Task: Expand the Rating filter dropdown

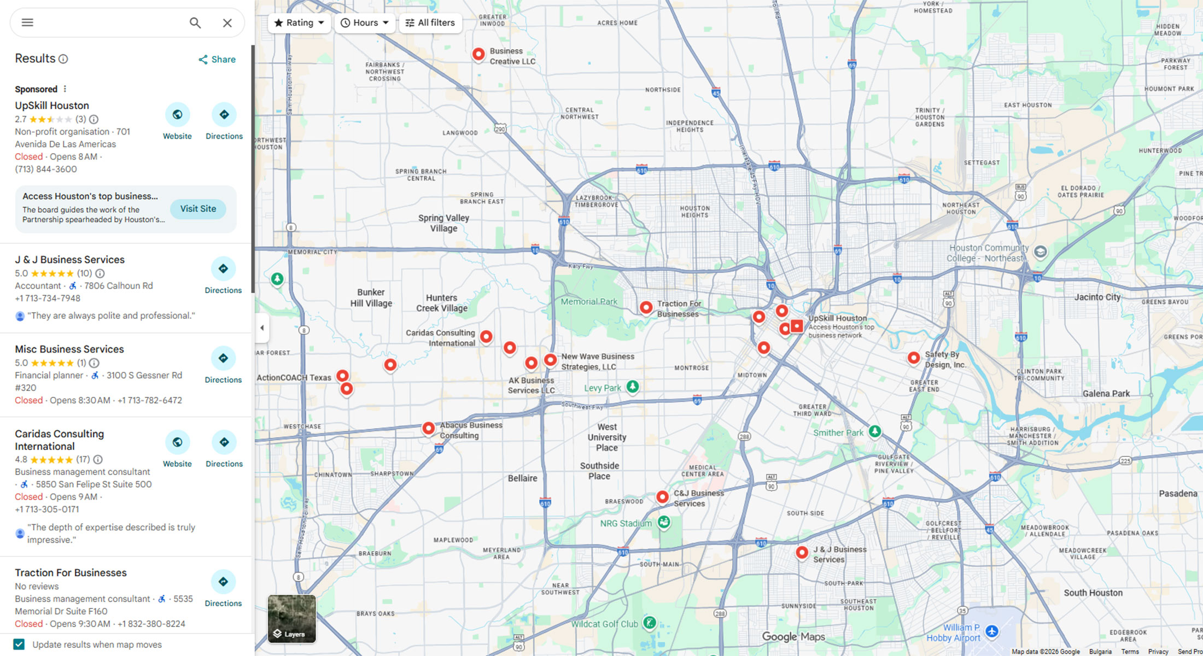Action: click(299, 22)
